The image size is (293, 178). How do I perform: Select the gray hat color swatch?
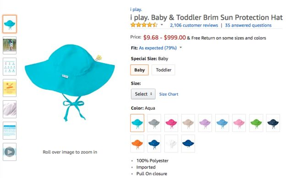(154, 123)
